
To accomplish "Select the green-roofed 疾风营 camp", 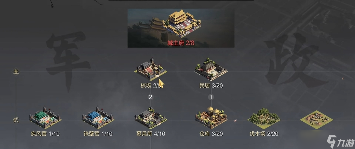I will point(45,117).
